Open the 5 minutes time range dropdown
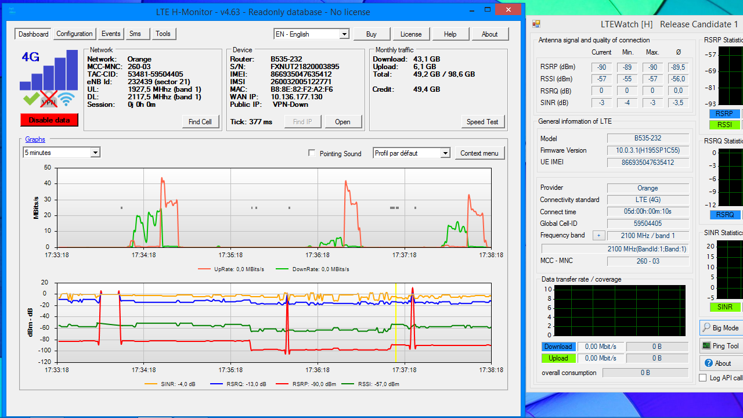 62,153
